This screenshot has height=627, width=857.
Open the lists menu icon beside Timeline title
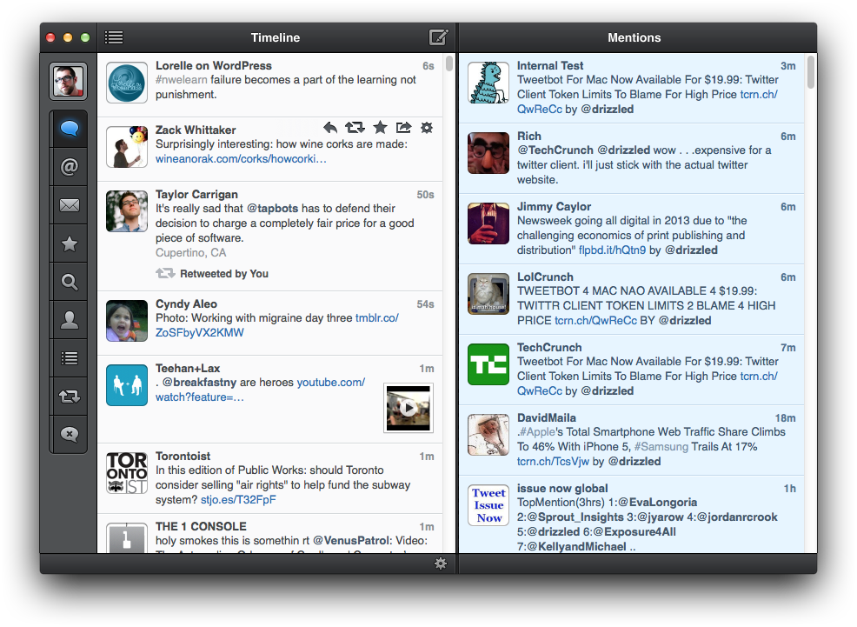coord(114,37)
